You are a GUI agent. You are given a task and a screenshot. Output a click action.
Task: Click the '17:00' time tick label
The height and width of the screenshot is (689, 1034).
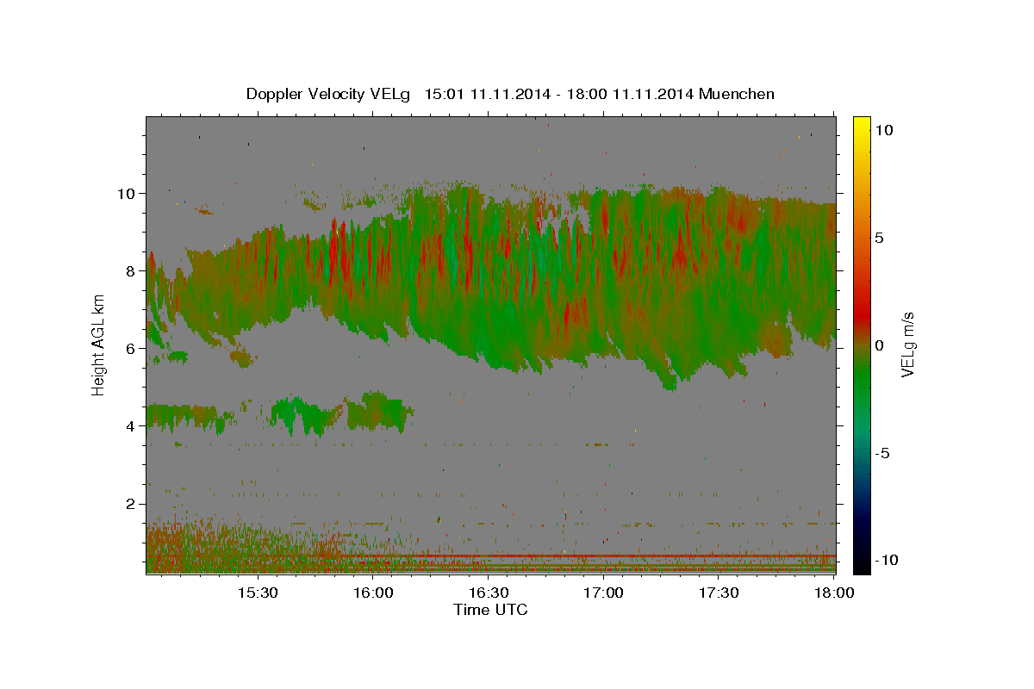point(604,593)
